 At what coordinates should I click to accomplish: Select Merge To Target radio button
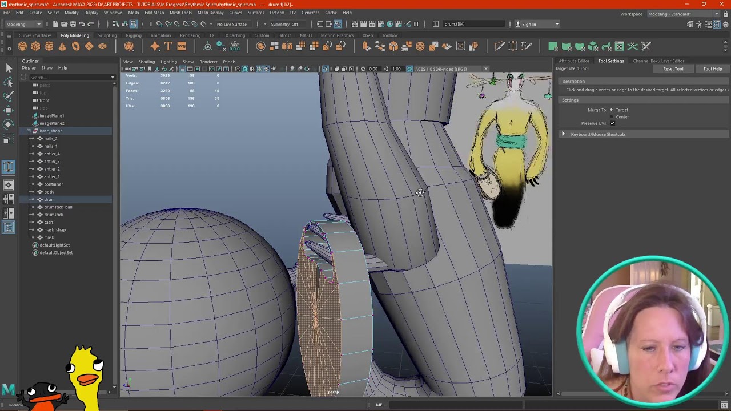[x=612, y=110]
